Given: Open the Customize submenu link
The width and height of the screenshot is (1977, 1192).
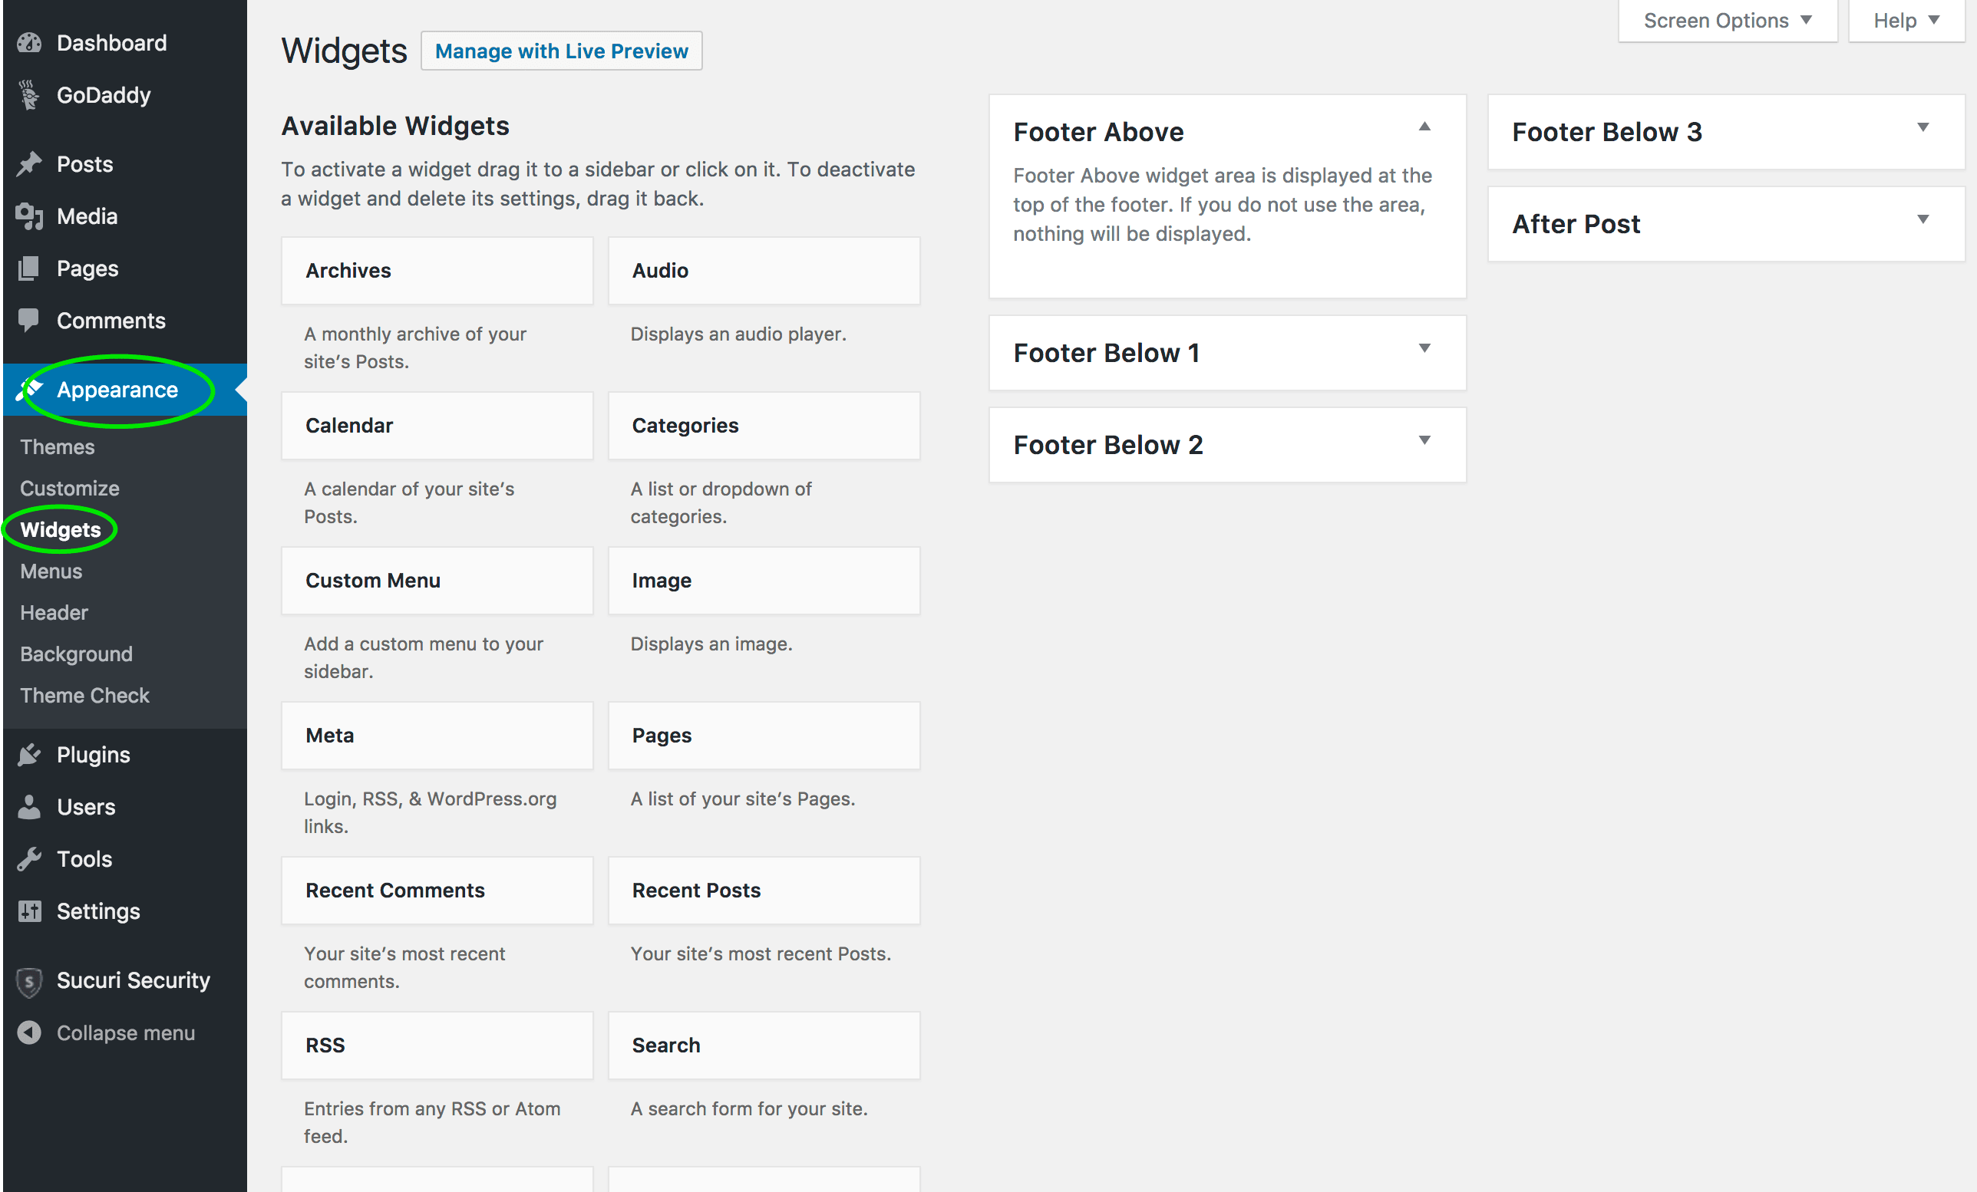Looking at the screenshot, I should [x=70, y=488].
